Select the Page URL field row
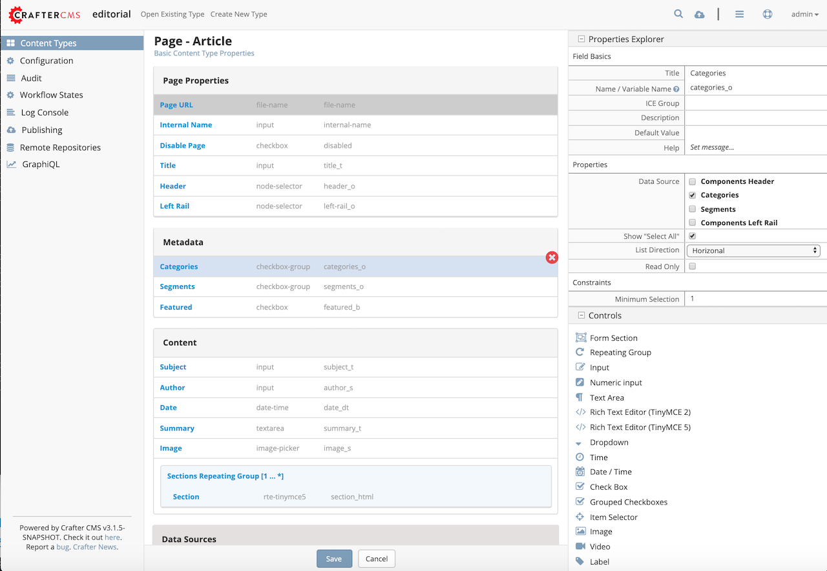Screen dimensions: 827x571 click(x=355, y=105)
